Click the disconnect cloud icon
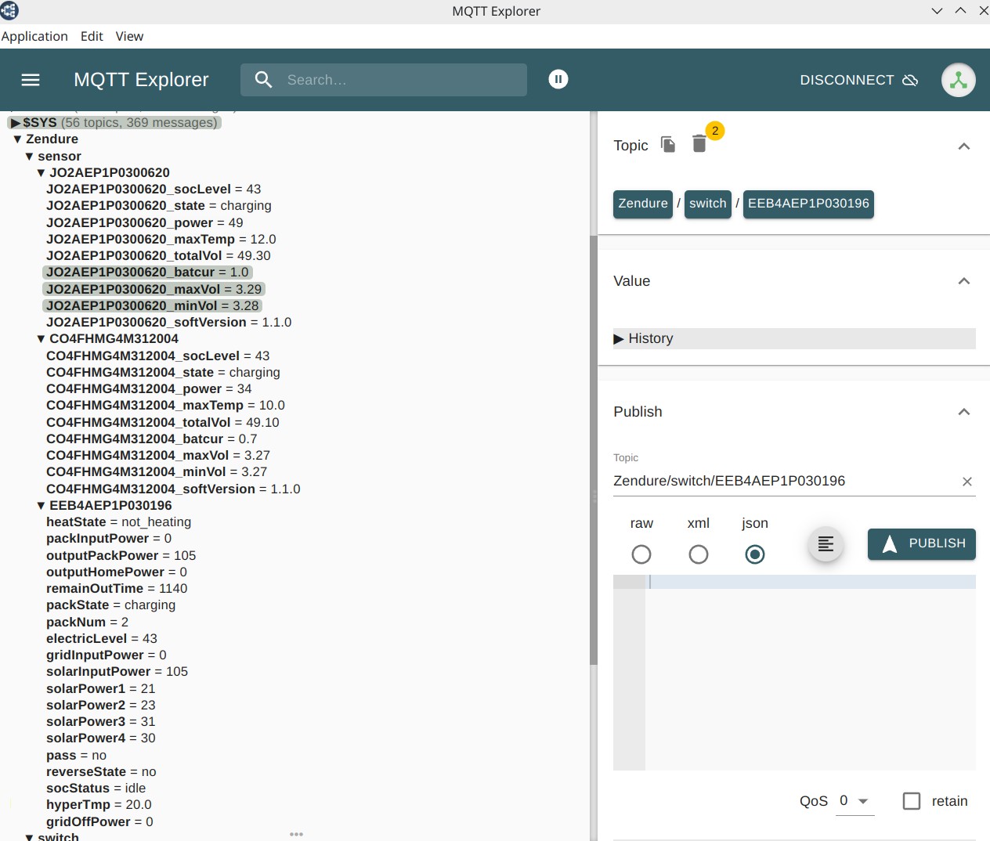The width and height of the screenshot is (990, 841). coord(910,80)
